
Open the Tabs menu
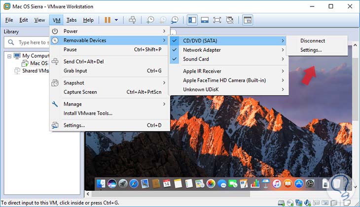tap(72, 20)
